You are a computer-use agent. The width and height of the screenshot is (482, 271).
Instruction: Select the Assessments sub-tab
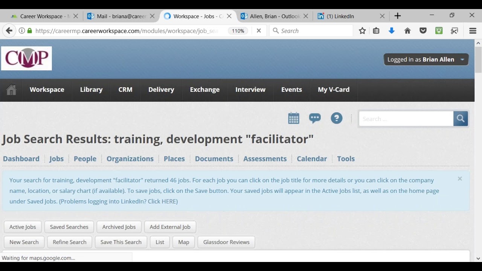[x=265, y=159]
